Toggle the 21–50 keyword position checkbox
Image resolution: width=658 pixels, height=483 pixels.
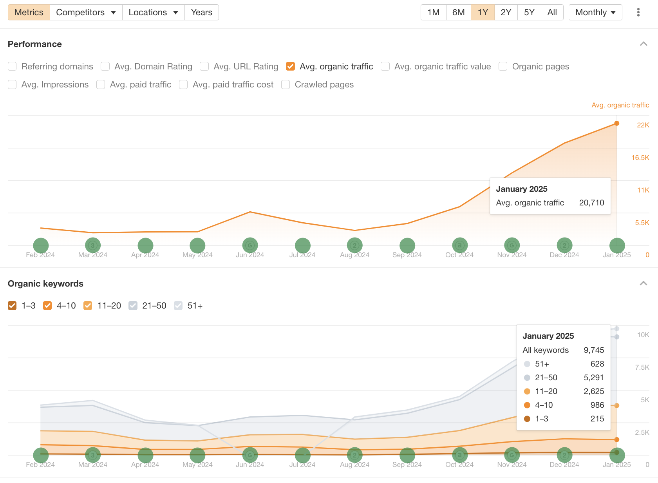133,305
